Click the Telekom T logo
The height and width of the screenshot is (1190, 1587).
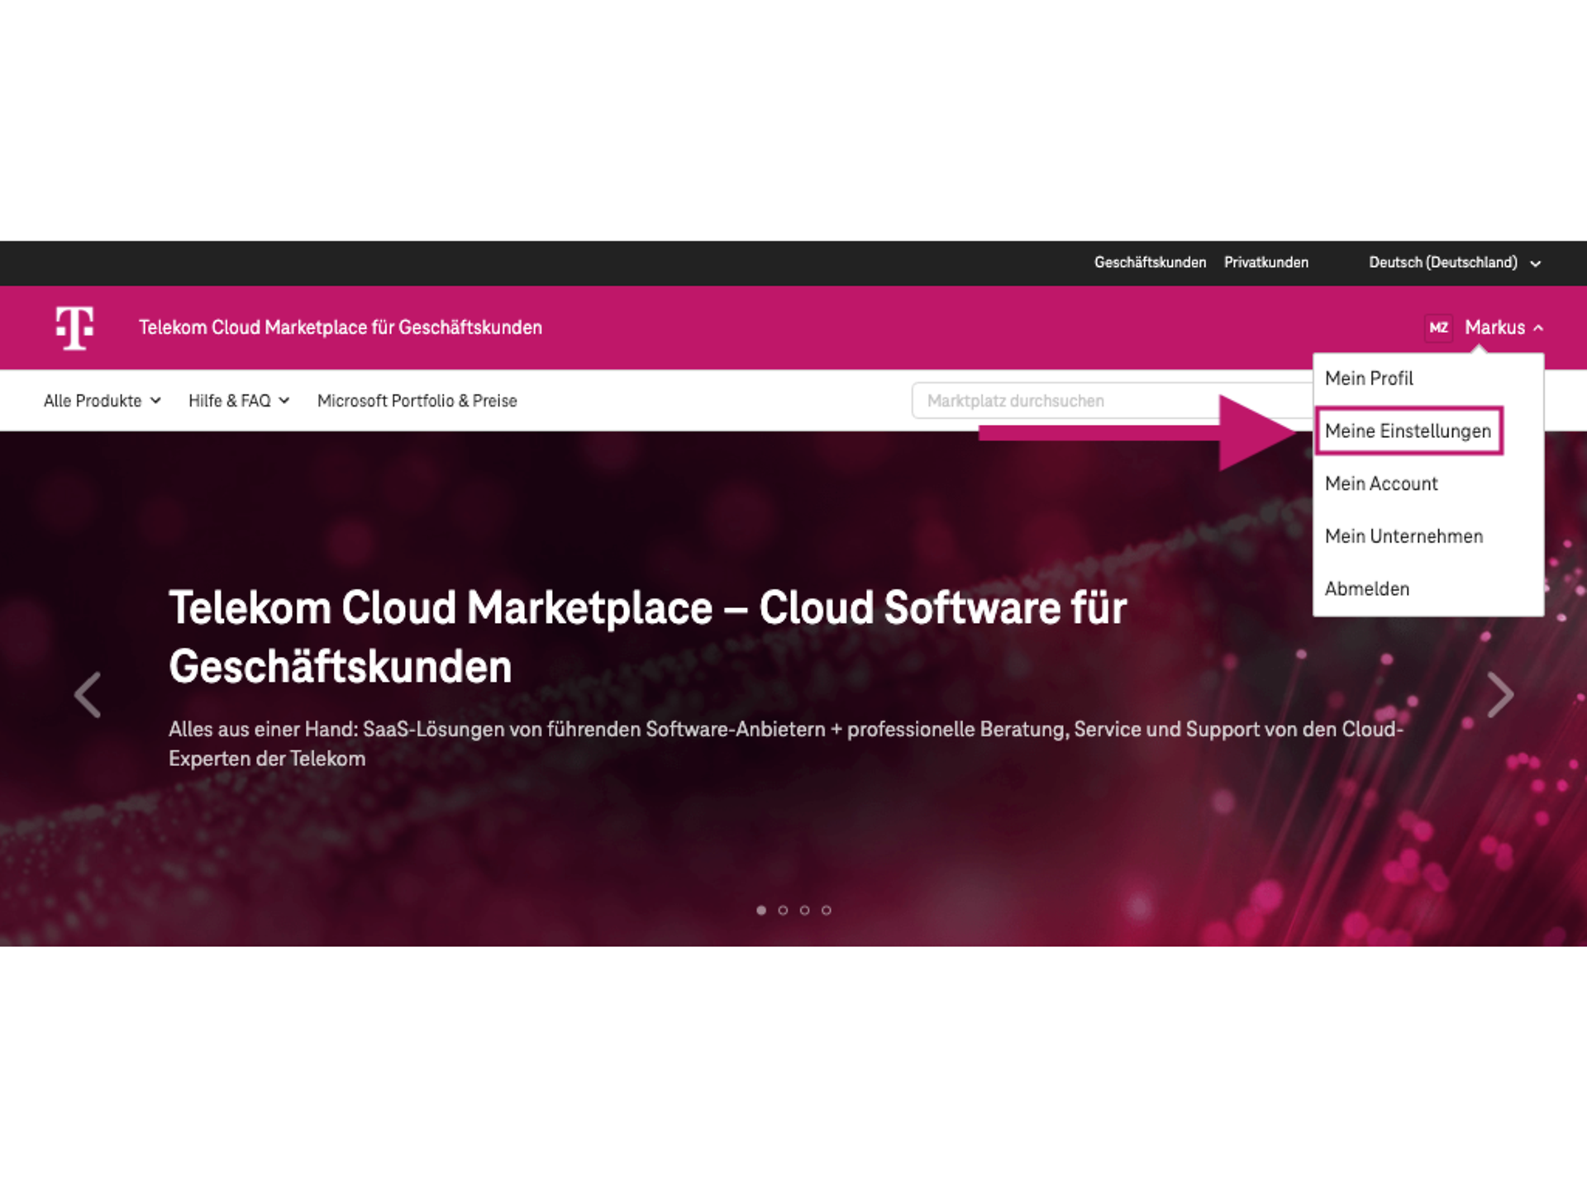(x=74, y=327)
